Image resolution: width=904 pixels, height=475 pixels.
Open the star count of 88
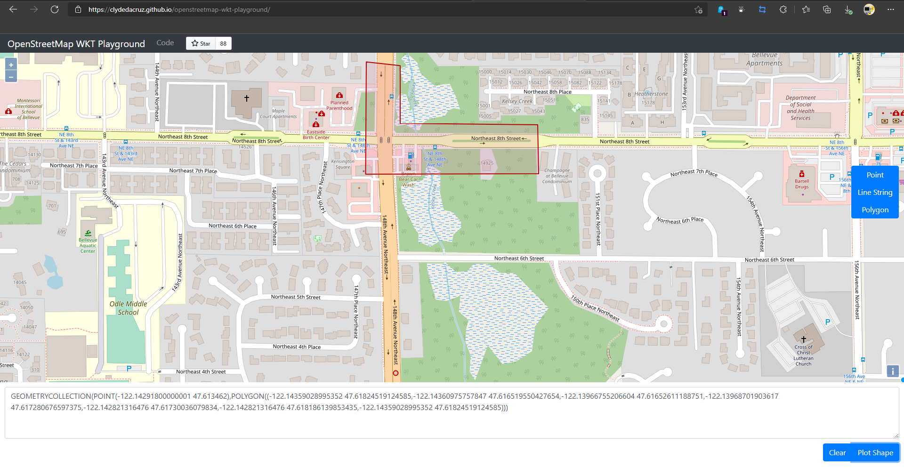pyautogui.click(x=223, y=43)
